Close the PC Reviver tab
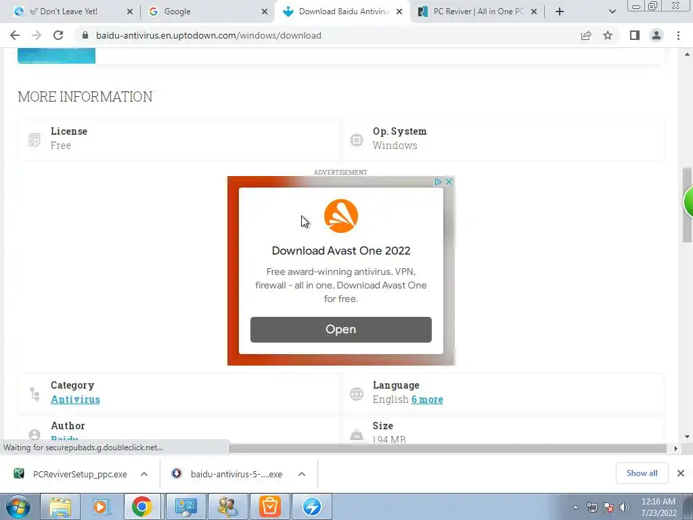This screenshot has width=693, height=520. click(x=534, y=12)
